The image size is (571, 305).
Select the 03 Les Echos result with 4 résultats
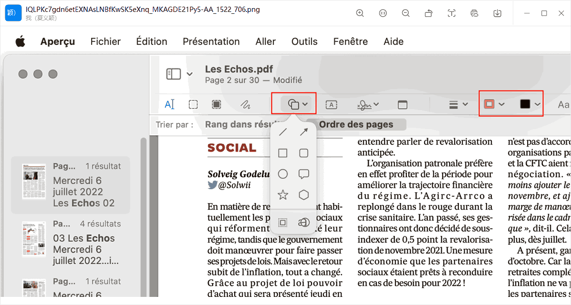coord(71,244)
